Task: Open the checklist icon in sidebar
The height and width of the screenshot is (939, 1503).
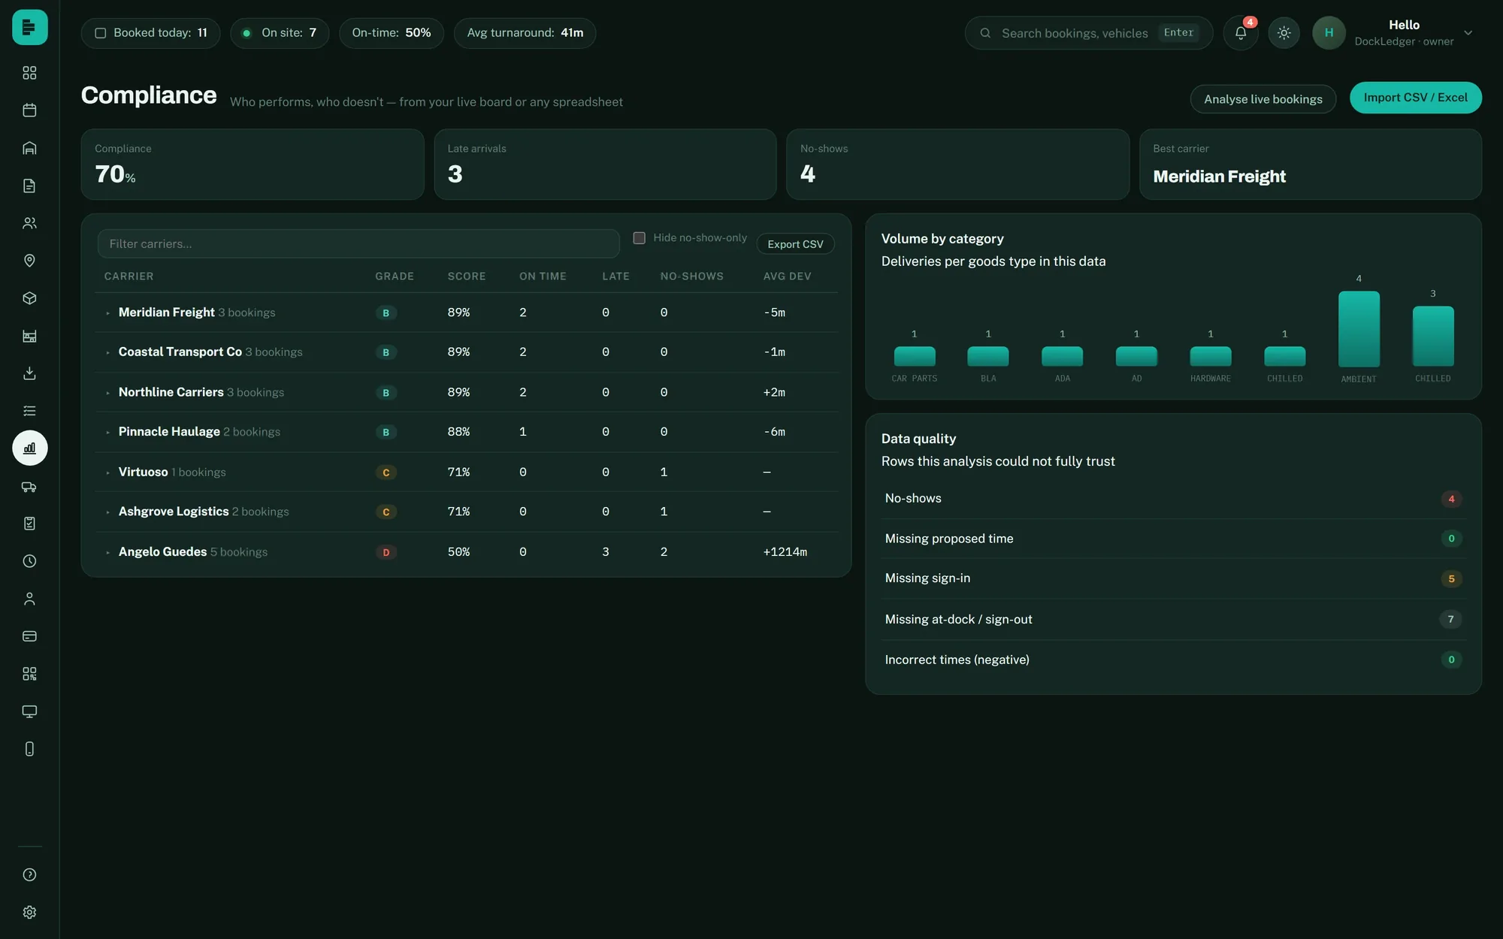Action: tap(29, 411)
